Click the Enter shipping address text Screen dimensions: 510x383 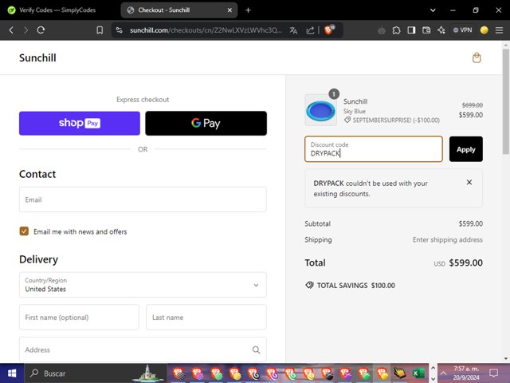[x=448, y=239]
